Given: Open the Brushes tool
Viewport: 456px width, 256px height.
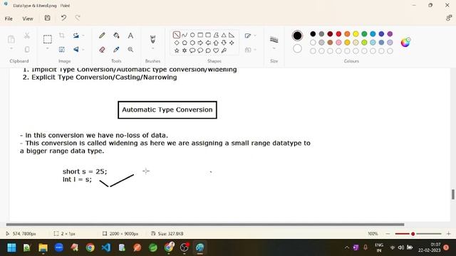Looking at the screenshot, I should (152, 39).
